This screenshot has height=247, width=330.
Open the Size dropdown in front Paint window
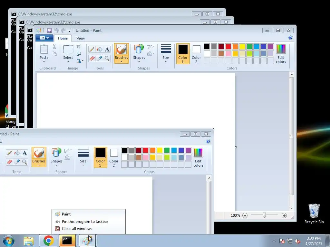[x=83, y=157]
